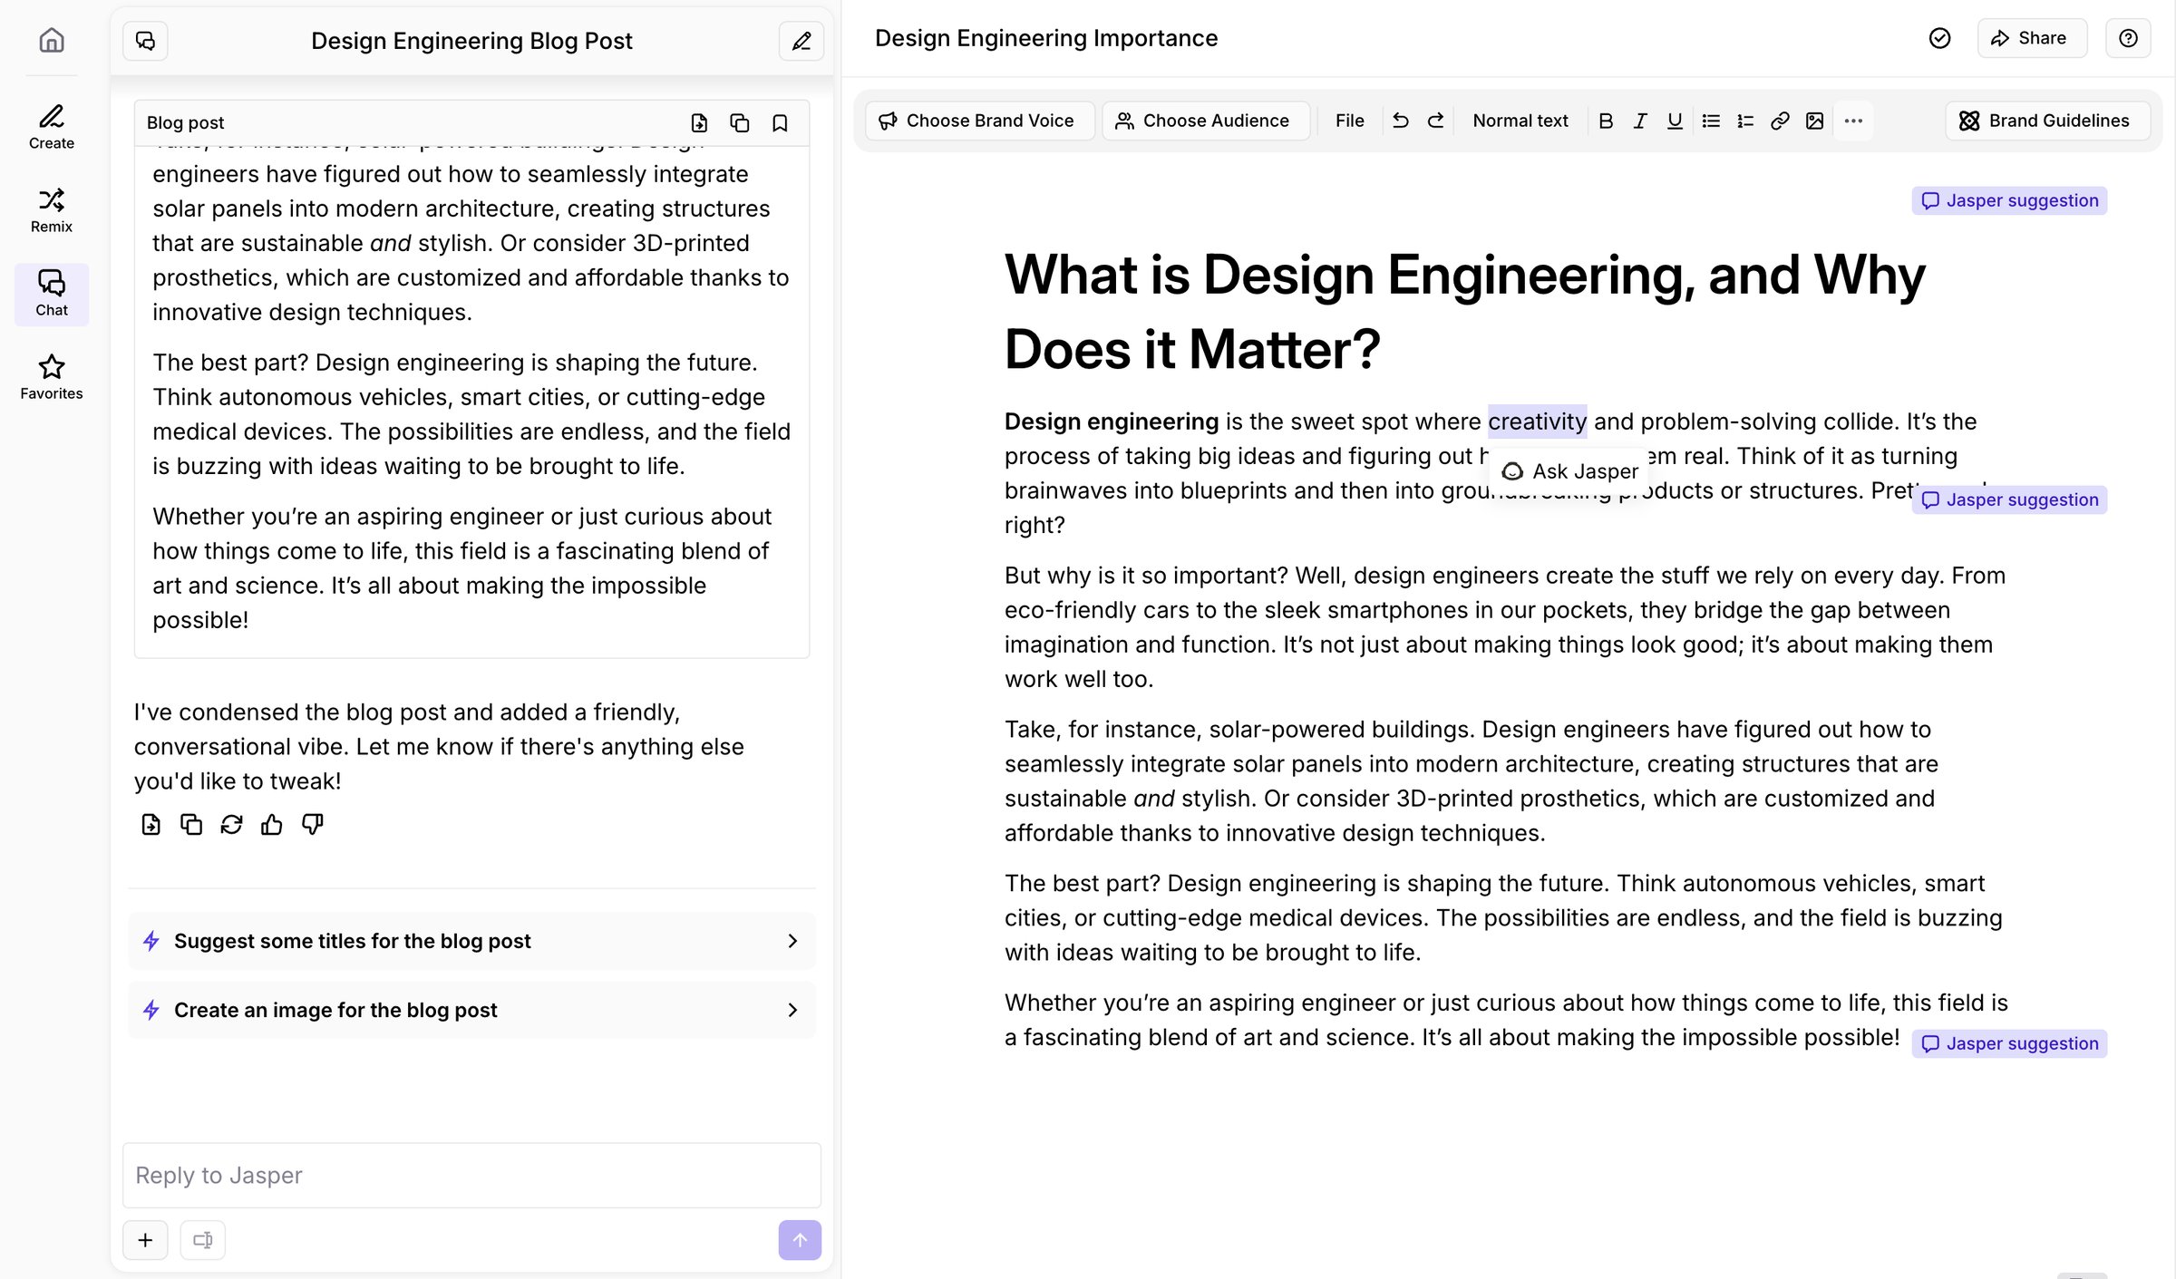Copy the Blog post card content

click(x=740, y=123)
